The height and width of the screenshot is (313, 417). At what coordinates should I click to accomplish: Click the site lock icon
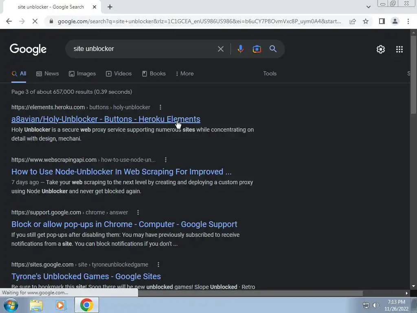(x=51, y=21)
